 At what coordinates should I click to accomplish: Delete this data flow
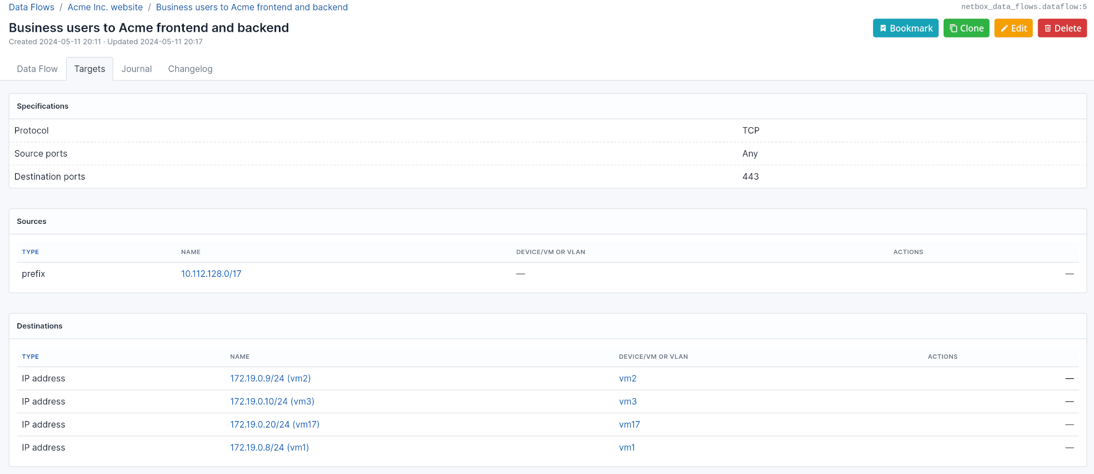tap(1062, 28)
